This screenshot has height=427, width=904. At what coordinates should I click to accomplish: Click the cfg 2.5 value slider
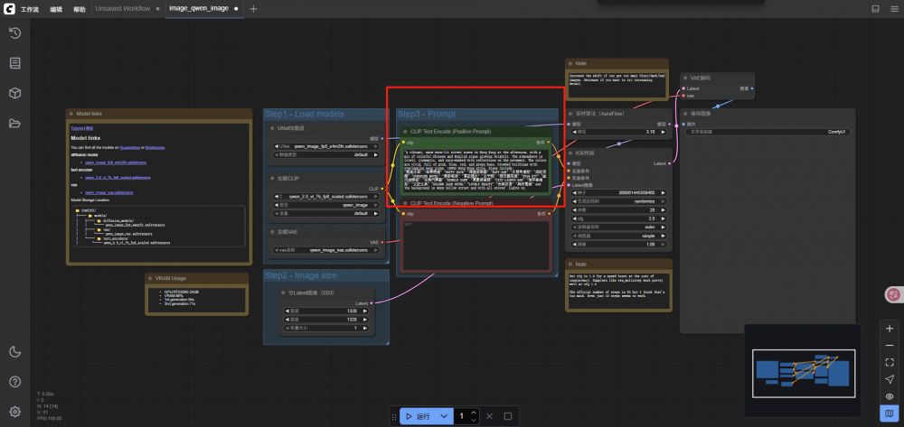[x=618, y=218]
